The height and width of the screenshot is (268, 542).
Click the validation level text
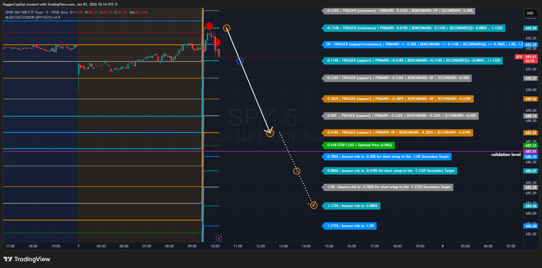click(506, 154)
